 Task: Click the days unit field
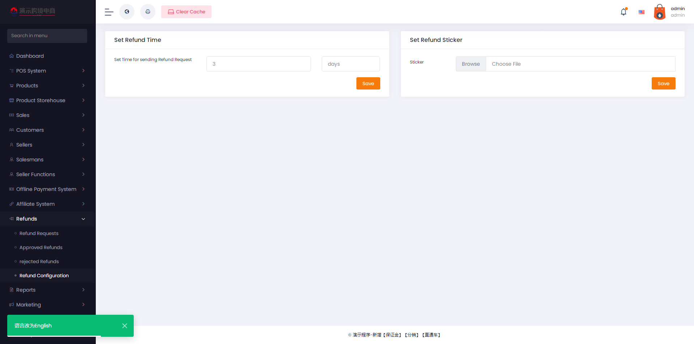point(351,64)
